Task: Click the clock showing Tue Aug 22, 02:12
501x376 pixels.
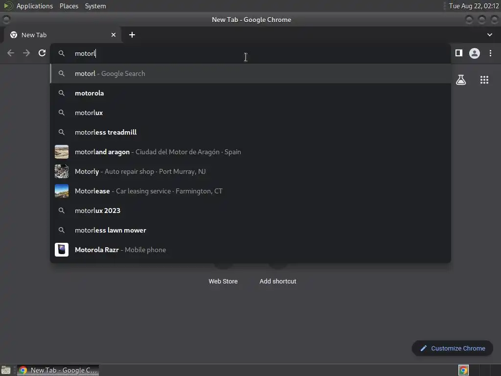Action: click(x=474, y=6)
